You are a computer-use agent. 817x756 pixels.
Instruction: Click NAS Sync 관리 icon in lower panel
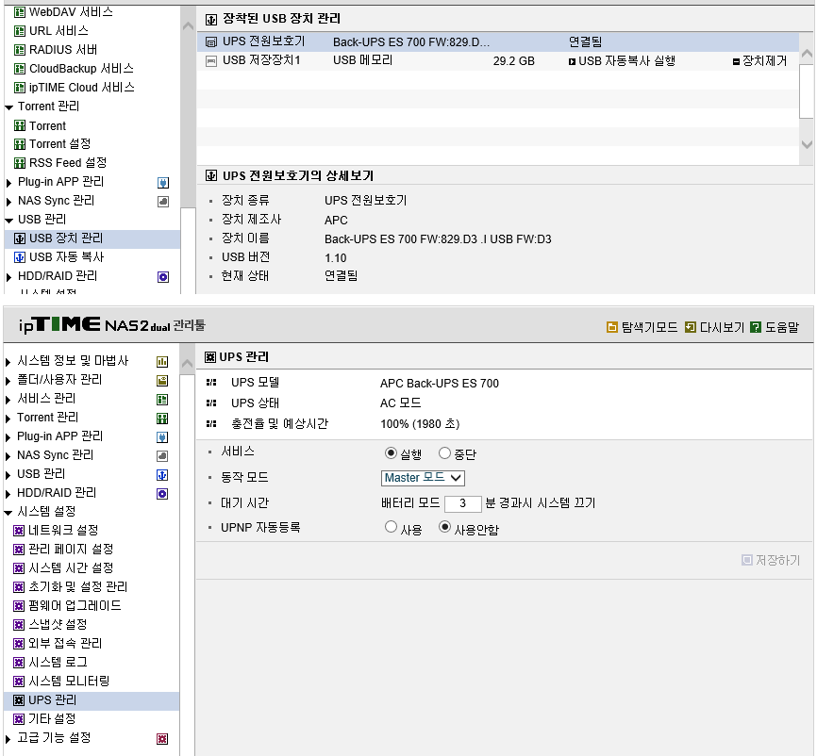click(x=162, y=456)
